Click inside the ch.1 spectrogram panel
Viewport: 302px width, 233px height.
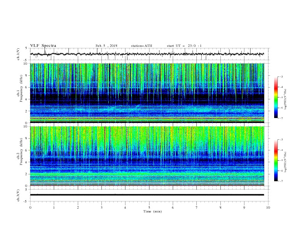[147, 93]
